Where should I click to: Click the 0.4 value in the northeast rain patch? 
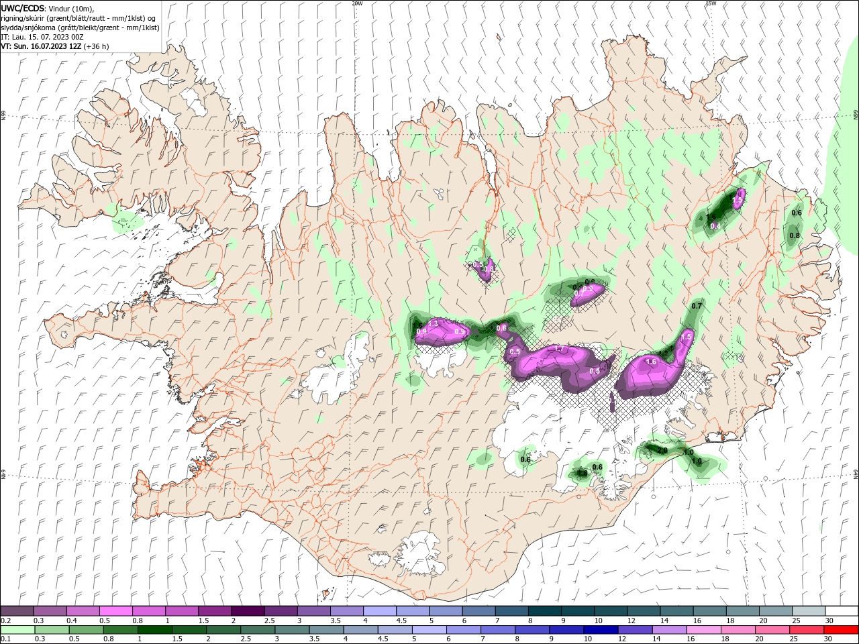pyautogui.click(x=715, y=226)
